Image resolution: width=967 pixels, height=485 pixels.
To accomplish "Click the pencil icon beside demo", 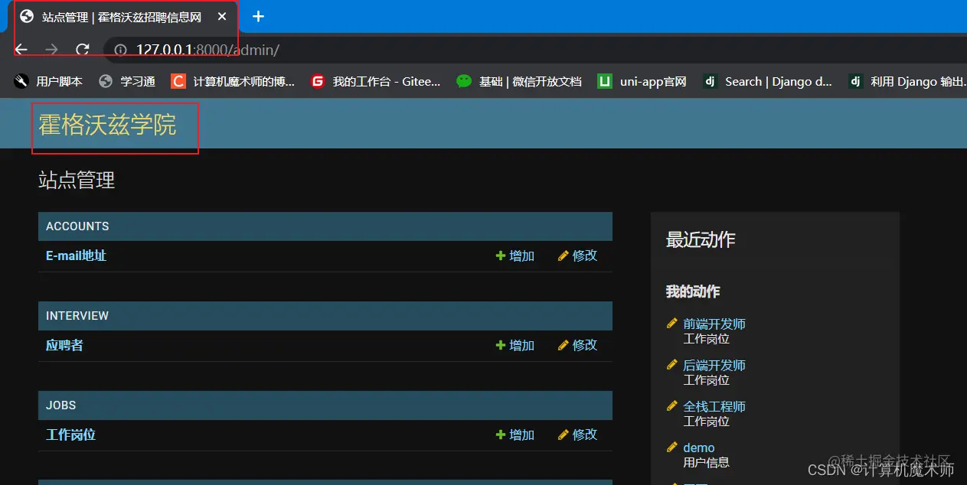I will tap(672, 447).
